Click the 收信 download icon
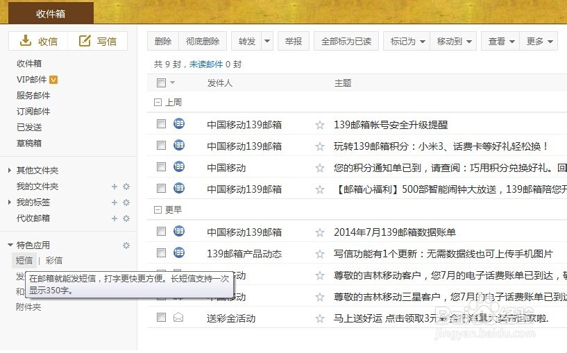The height and width of the screenshot is (353, 567). [25, 40]
